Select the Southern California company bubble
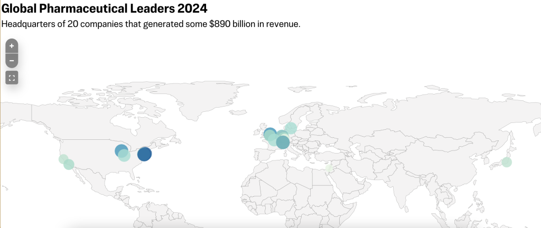Screen dimensions: 541x228 (x=69, y=164)
